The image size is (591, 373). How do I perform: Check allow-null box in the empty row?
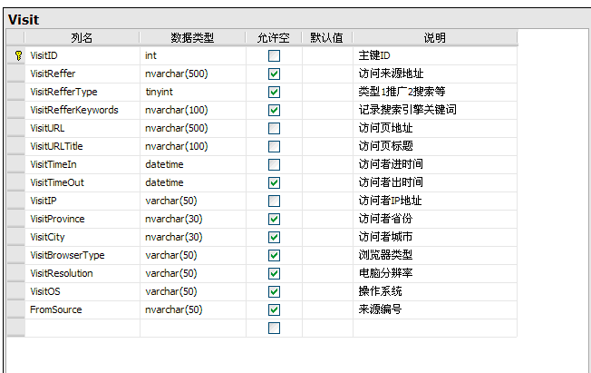[x=274, y=328]
